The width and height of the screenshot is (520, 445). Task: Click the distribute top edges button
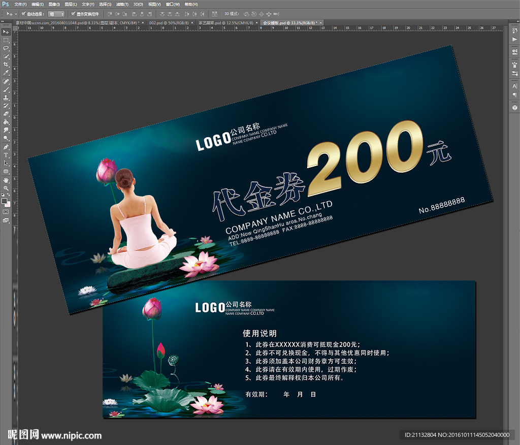point(162,14)
